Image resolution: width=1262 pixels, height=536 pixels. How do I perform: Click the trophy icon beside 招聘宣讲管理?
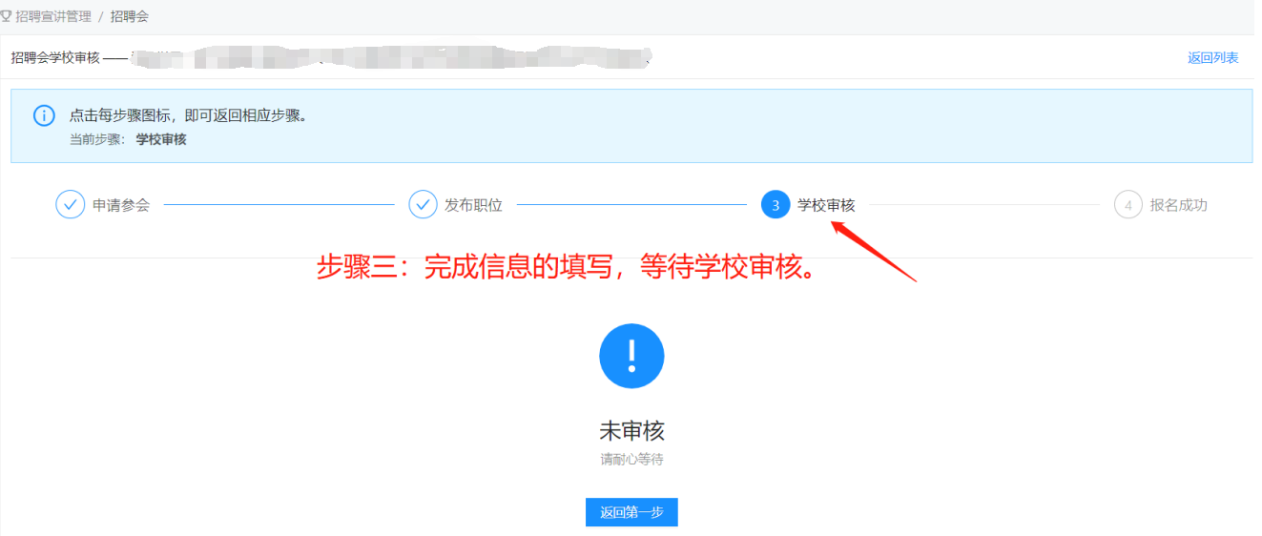pos(6,16)
